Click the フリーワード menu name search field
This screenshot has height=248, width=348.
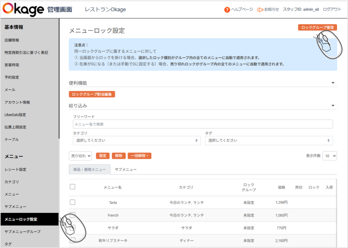click(x=203, y=124)
